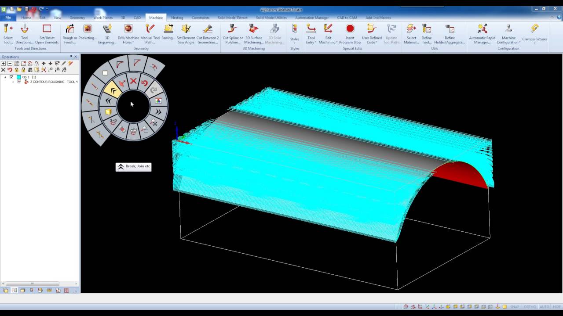Select the yellow solid cube wedge
The height and width of the screenshot is (316, 563).
(x=108, y=112)
